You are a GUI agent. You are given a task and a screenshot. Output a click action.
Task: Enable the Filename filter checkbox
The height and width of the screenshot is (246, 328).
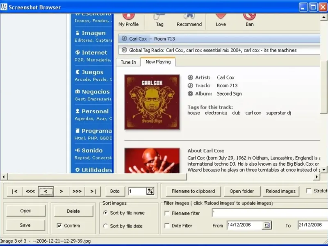pyautogui.click(x=167, y=213)
